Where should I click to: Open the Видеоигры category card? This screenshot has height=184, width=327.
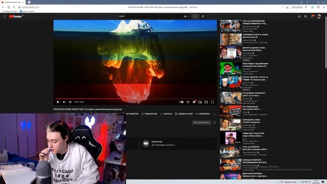pos(178,143)
